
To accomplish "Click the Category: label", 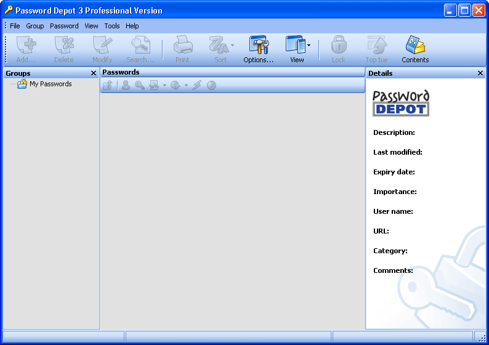I will 390,251.
